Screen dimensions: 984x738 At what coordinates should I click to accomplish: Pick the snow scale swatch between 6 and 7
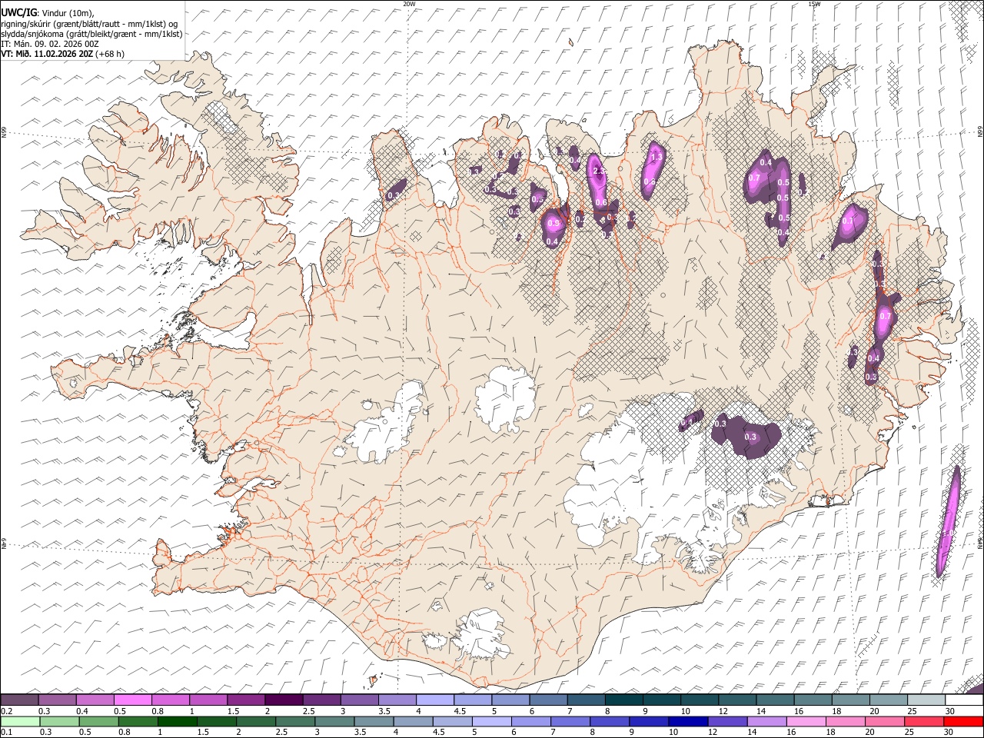(547, 700)
